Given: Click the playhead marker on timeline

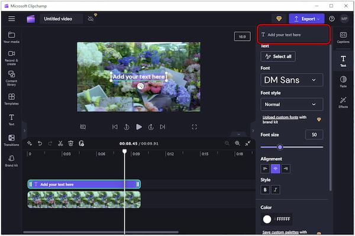Looking at the screenshot, I should tap(124, 151).
